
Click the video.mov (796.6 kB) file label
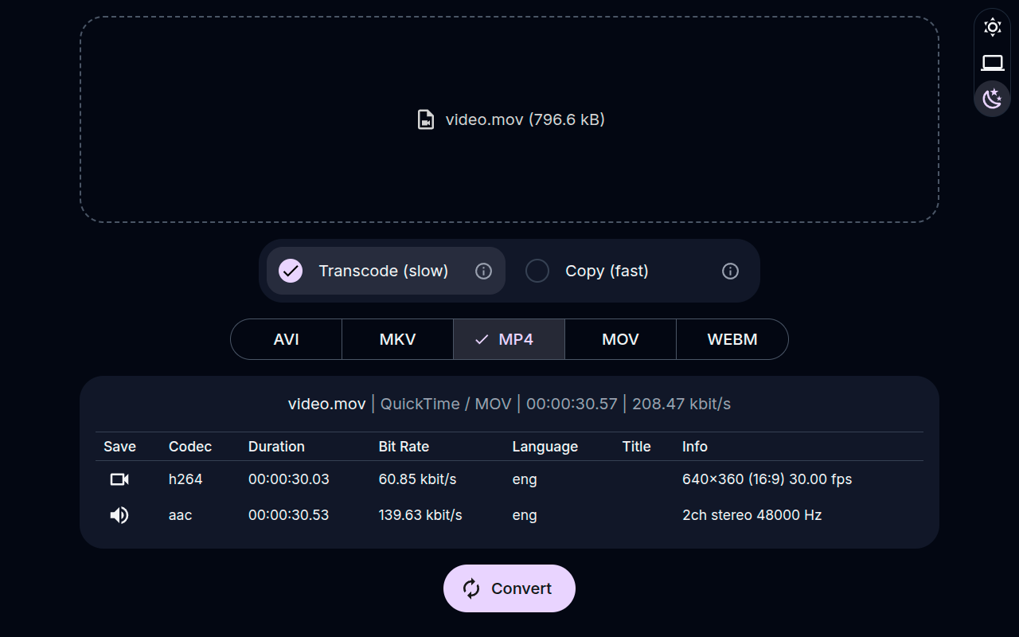click(525, 119)
